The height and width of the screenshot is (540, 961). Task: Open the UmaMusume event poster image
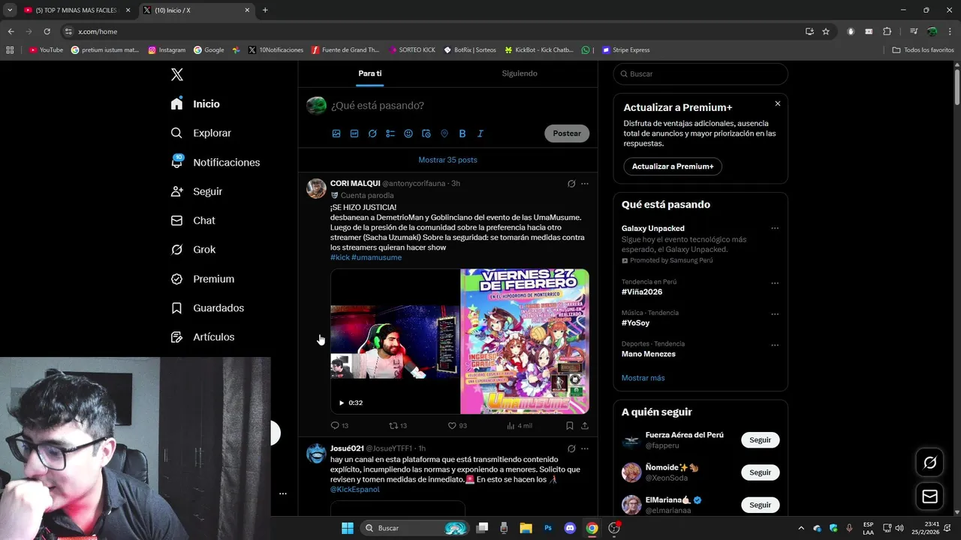(x=525, y=341)
